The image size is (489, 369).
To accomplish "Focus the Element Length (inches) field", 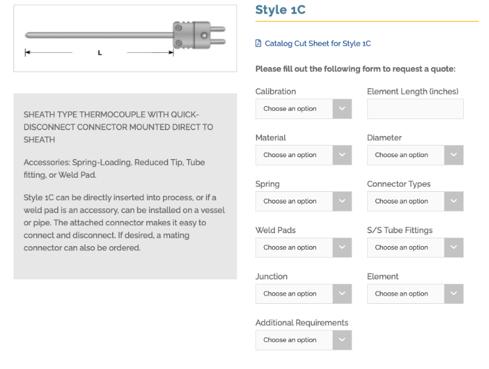I will pos(415,109).
